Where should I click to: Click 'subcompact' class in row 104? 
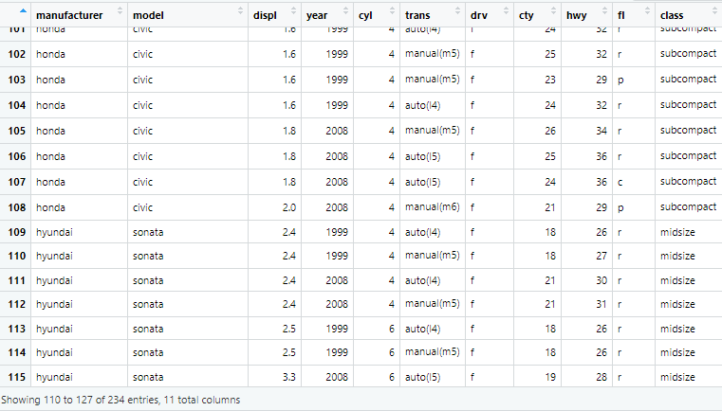click(x=688, y=105)
